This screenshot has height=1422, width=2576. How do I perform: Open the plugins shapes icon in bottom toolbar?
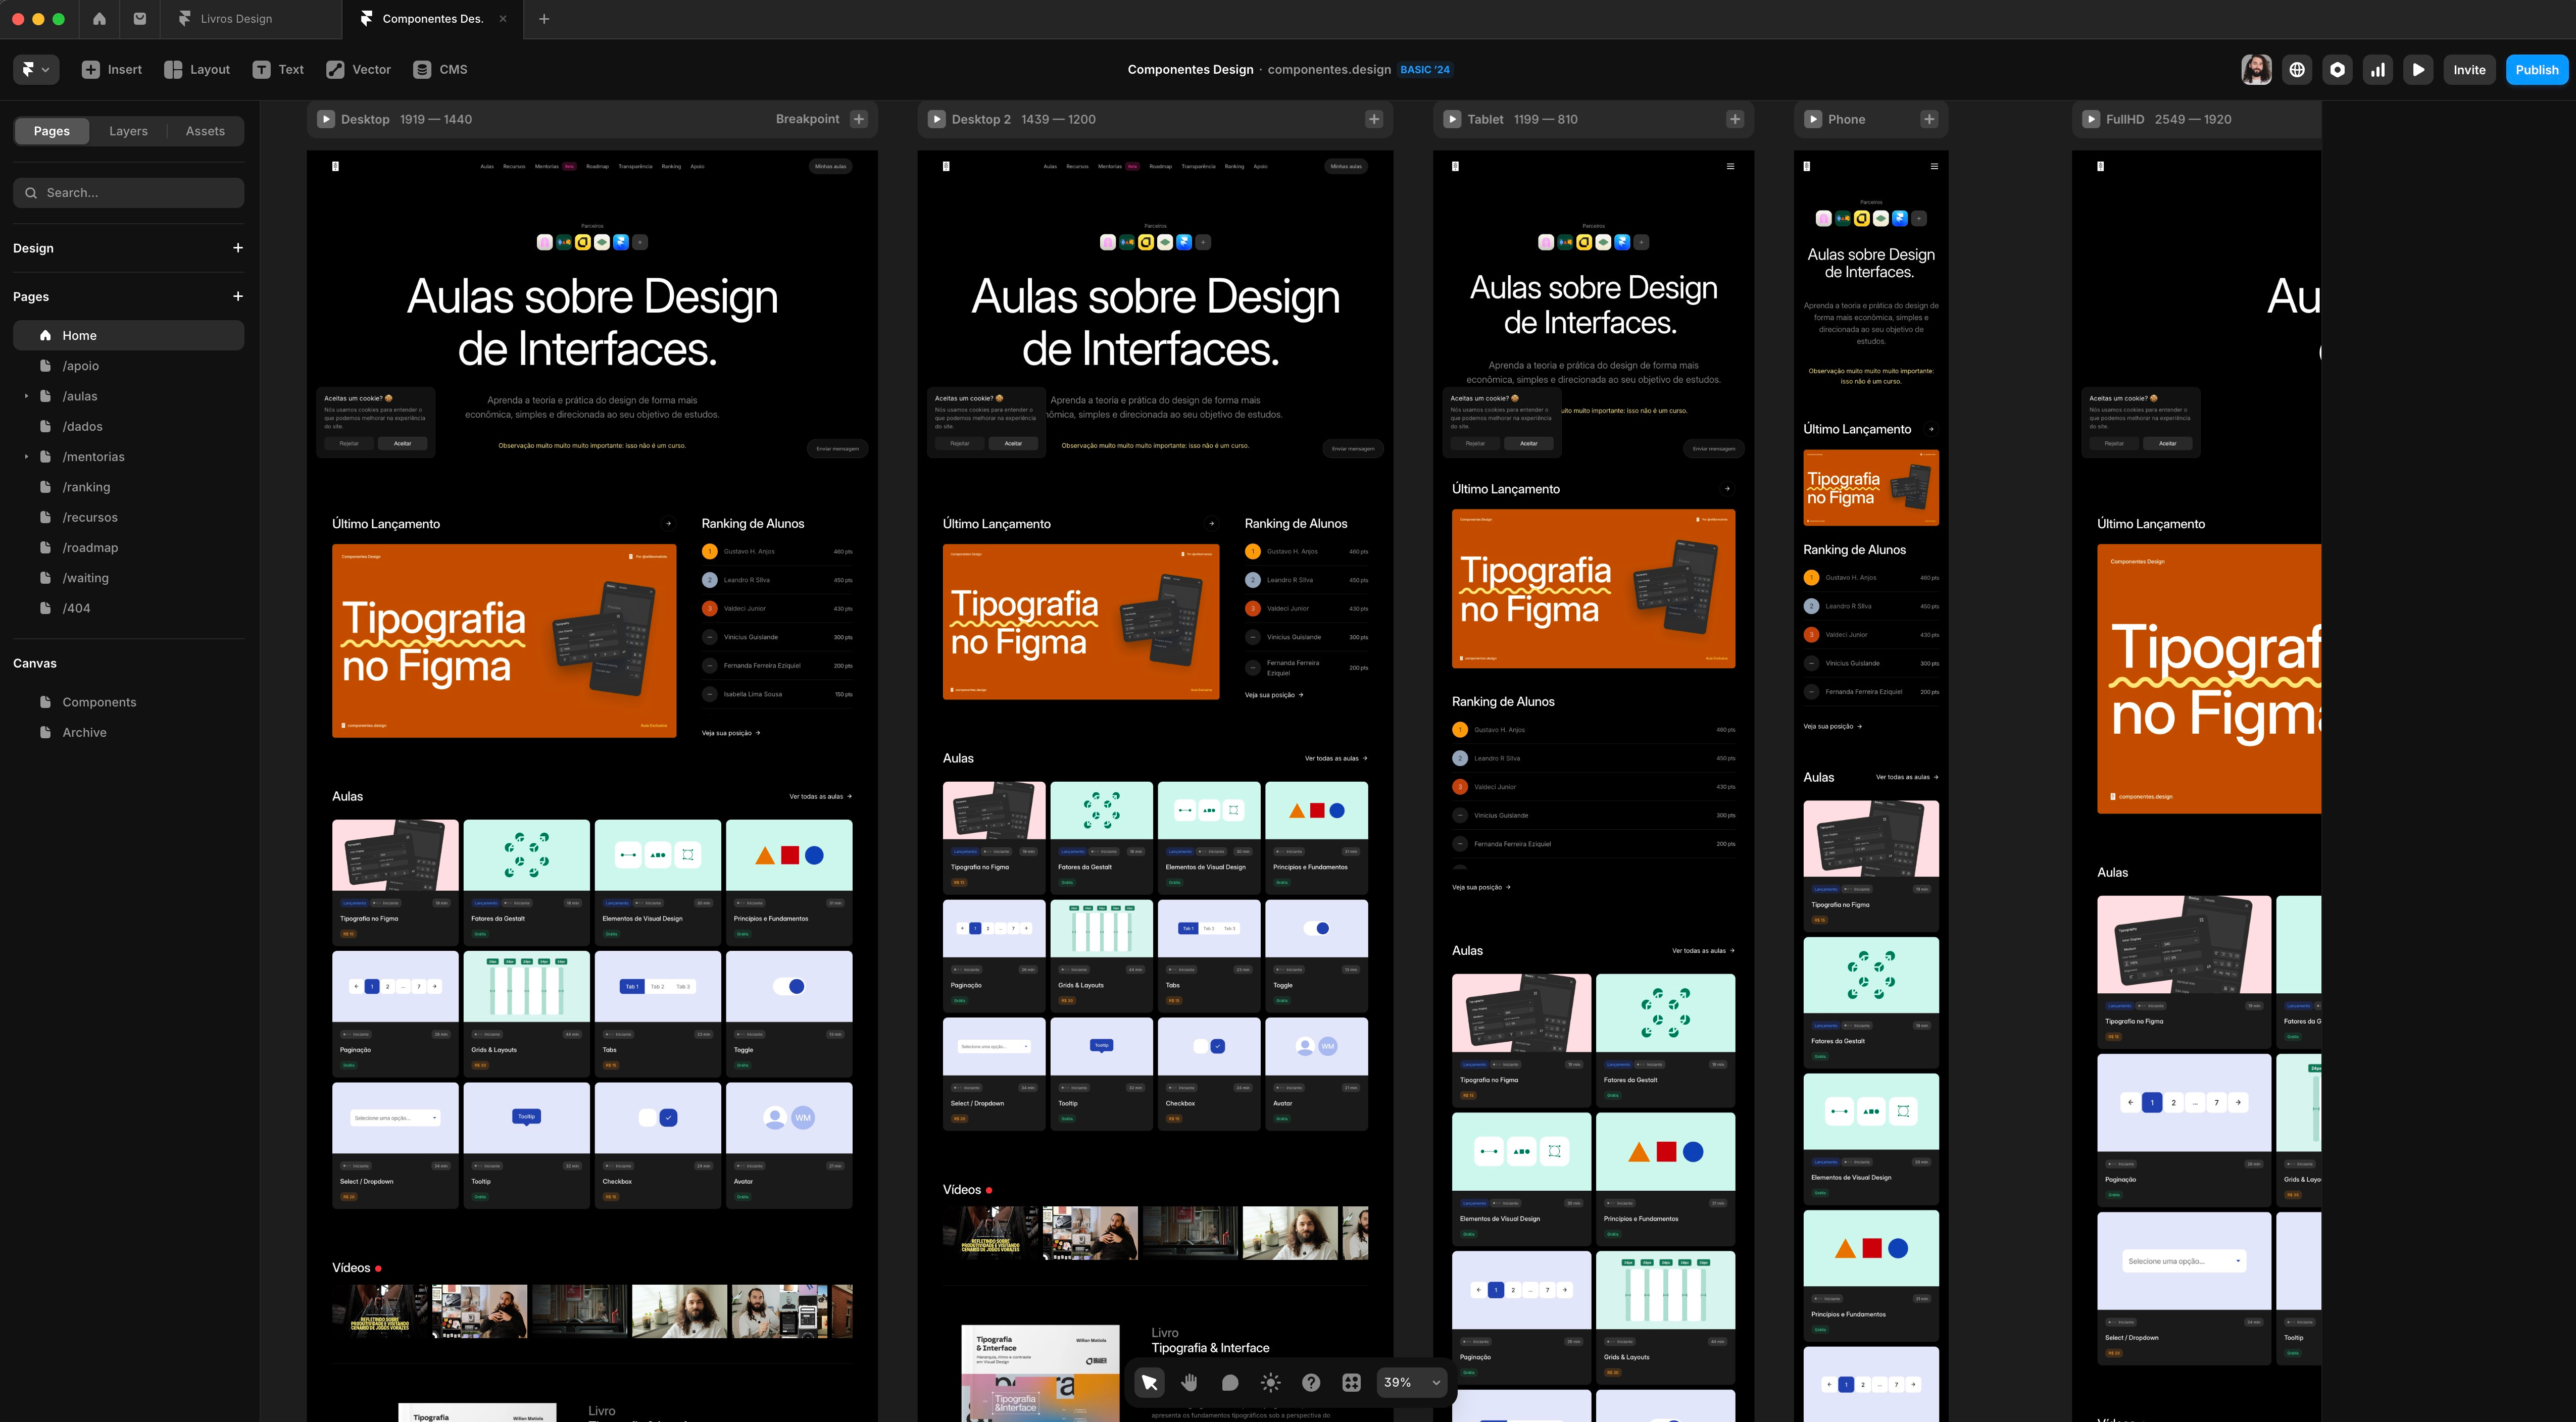[1351, 1382]
